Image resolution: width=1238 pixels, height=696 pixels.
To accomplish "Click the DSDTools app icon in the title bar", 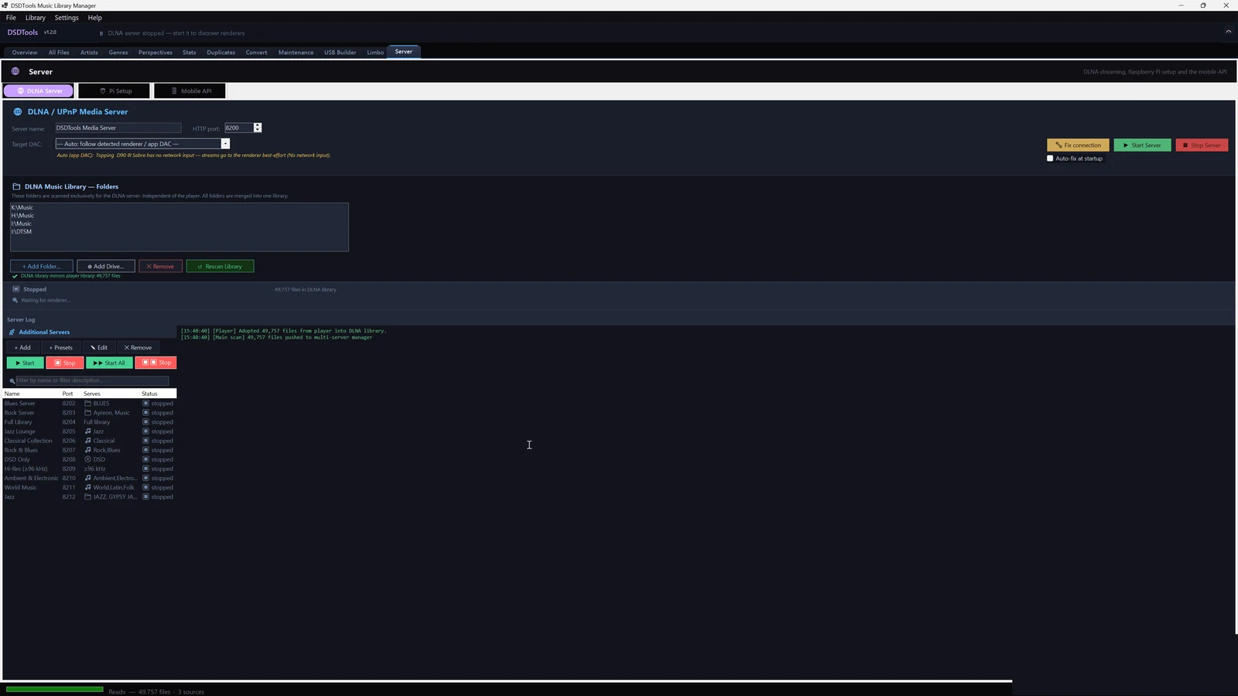I will click(5, 5).
